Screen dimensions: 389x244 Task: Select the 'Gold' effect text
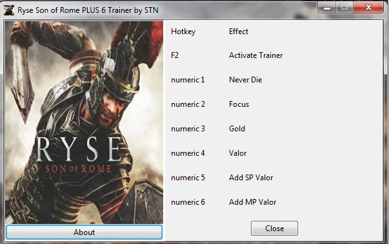tap(237, 129)
